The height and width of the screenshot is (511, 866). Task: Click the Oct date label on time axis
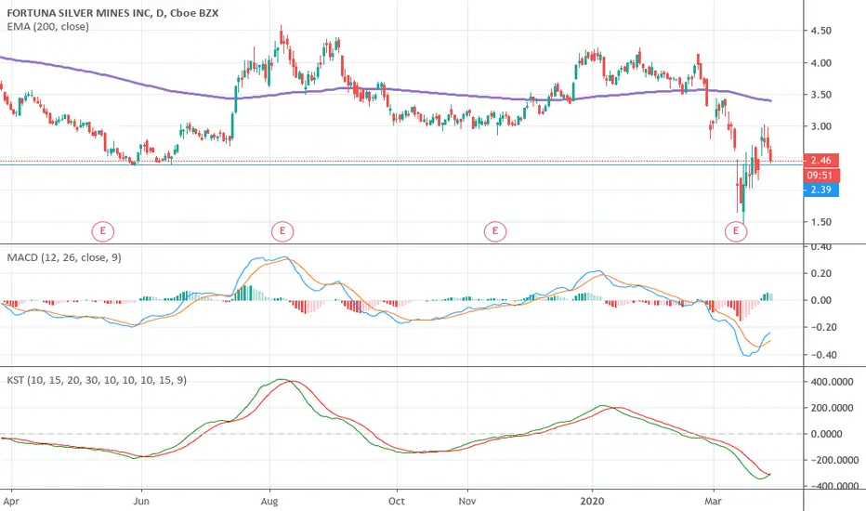tap(396, 501)
